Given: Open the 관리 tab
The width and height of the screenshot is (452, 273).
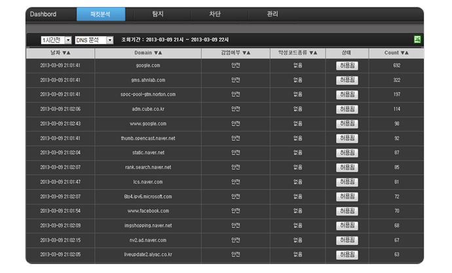Looking at the screenshot, I should click(x=273, y=14).
